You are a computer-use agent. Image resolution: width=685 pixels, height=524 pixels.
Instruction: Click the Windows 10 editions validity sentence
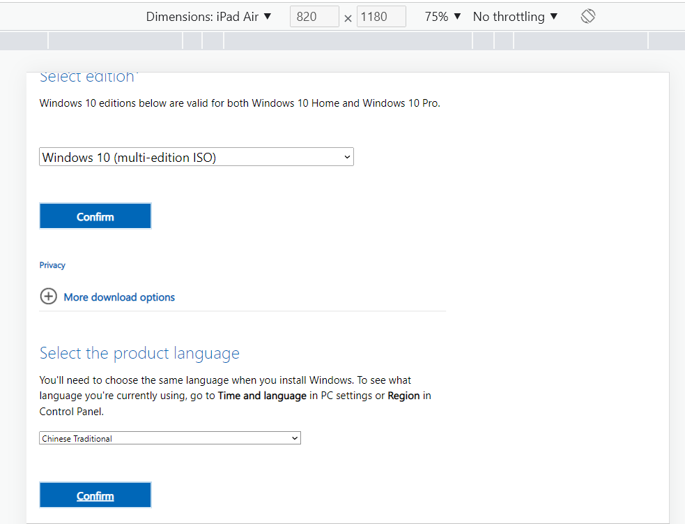click(x=240, y=103)
